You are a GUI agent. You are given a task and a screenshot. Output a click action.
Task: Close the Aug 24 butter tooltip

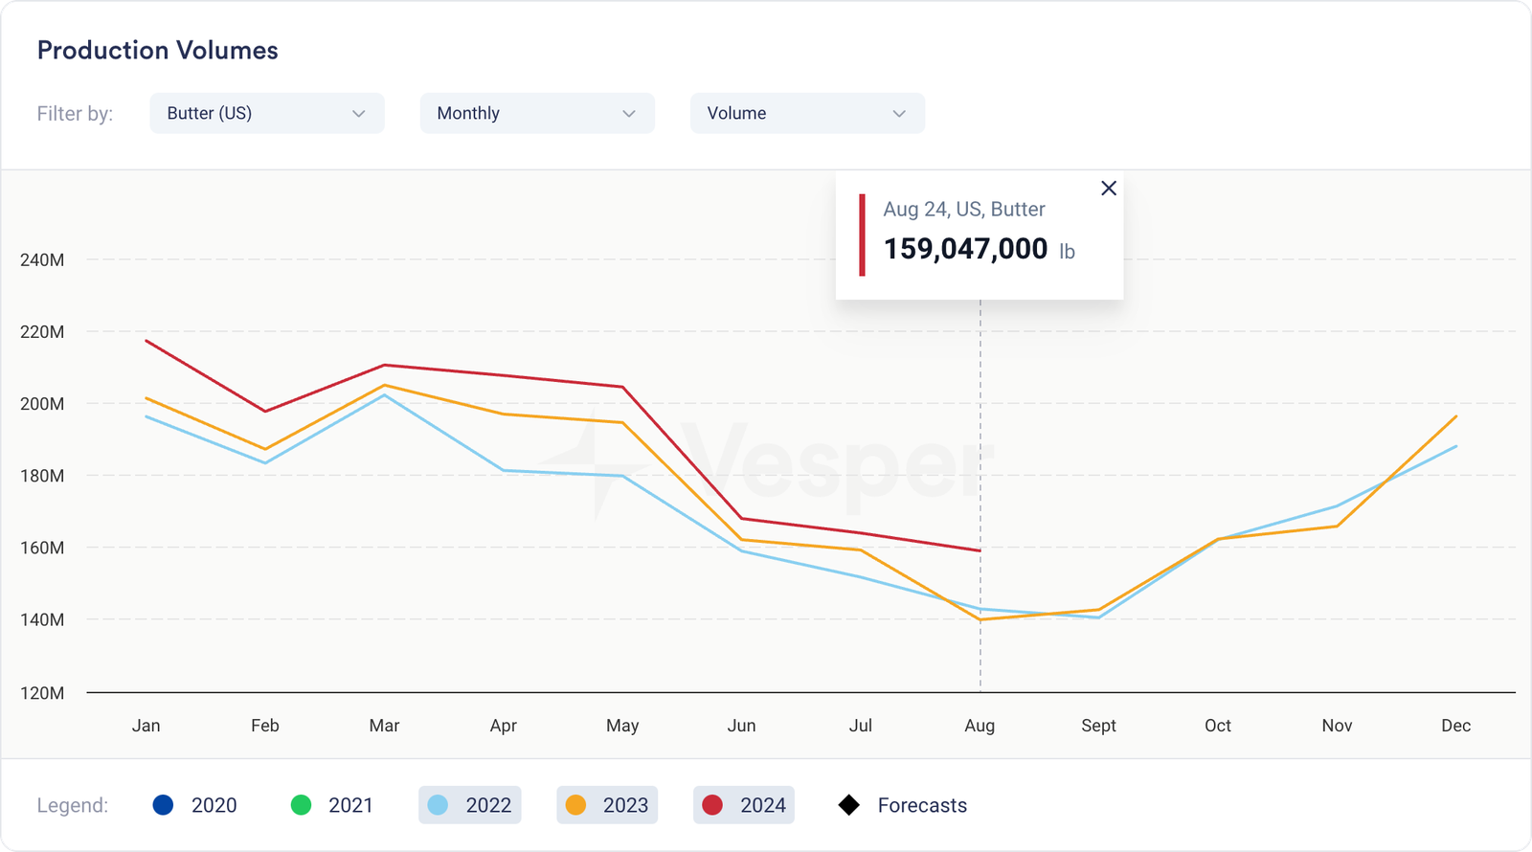[x=1109, y=189]
